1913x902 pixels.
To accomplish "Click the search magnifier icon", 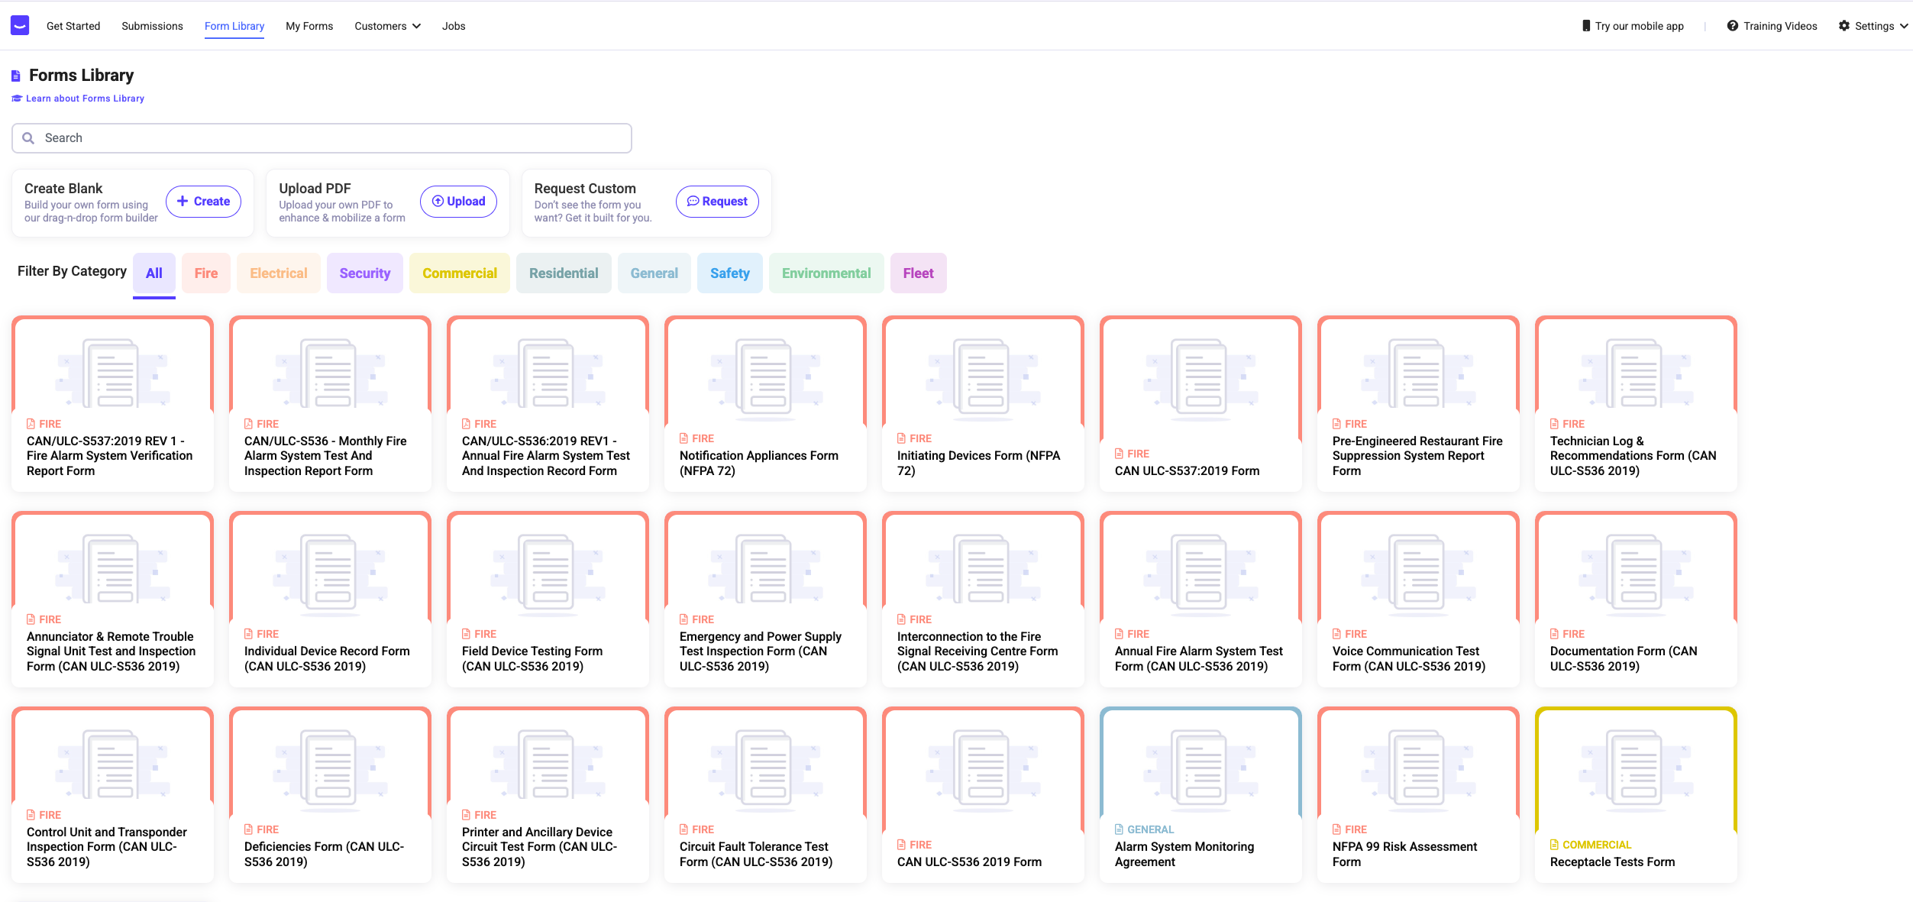I will (x=28, y=138).
